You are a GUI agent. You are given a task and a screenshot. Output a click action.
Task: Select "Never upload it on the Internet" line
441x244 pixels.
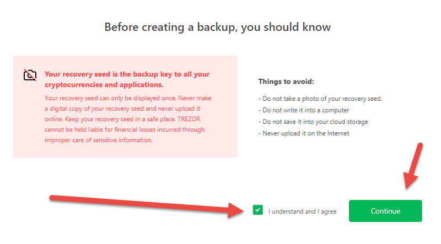coord(304,133)
